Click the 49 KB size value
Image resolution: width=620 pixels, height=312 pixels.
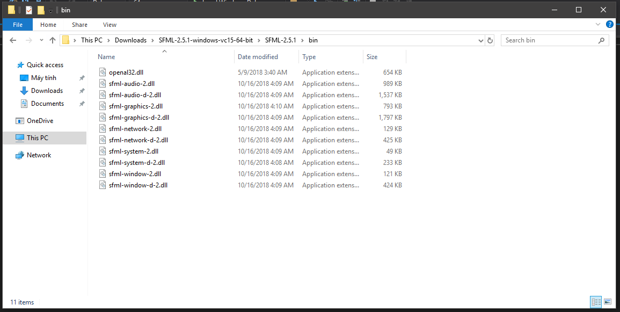[x=394, y=151]
